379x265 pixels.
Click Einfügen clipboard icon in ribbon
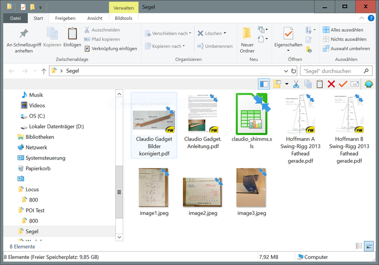tap(72, 37)
